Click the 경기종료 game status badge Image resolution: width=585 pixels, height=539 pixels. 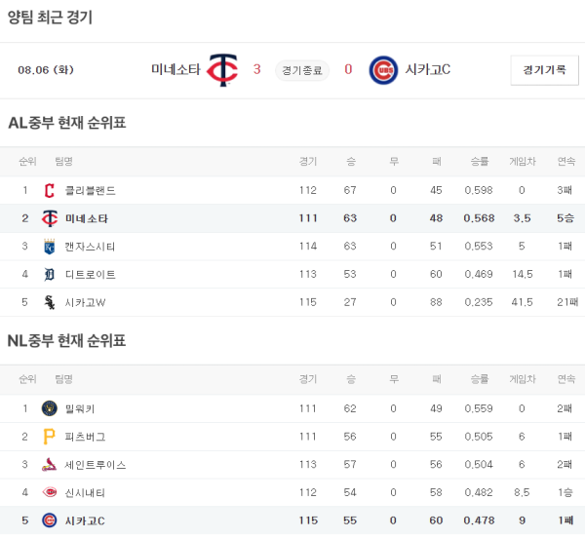point(302,70)
